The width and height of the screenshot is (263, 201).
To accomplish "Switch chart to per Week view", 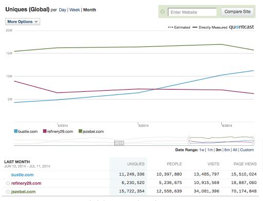I will pos(75,10).
